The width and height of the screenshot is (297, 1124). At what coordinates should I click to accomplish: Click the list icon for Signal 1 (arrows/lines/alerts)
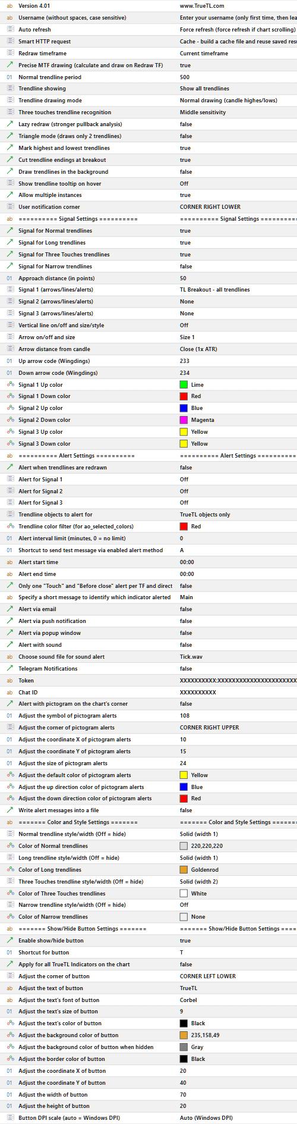pyautogui.click(x=10, y=290)
